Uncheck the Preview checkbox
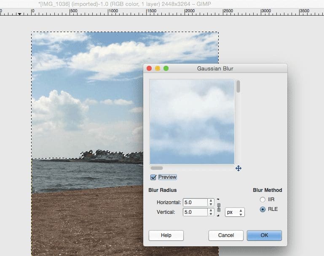Image resolution: width=324 pixels, height=256 pixels. point(153,178)
